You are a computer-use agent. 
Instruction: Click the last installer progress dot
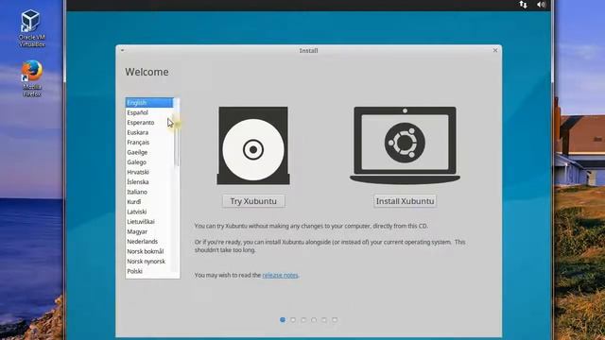pos(335,319)
